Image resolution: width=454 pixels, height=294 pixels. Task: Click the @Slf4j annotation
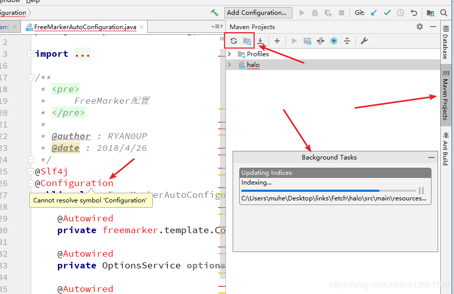[x=51, y=171]
